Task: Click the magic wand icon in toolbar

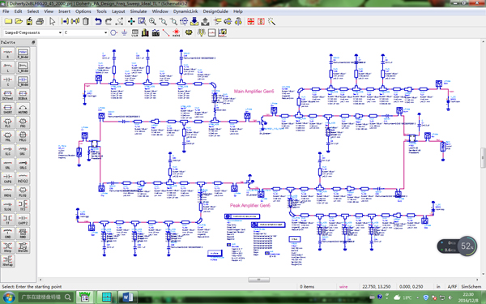Action: 271,21
